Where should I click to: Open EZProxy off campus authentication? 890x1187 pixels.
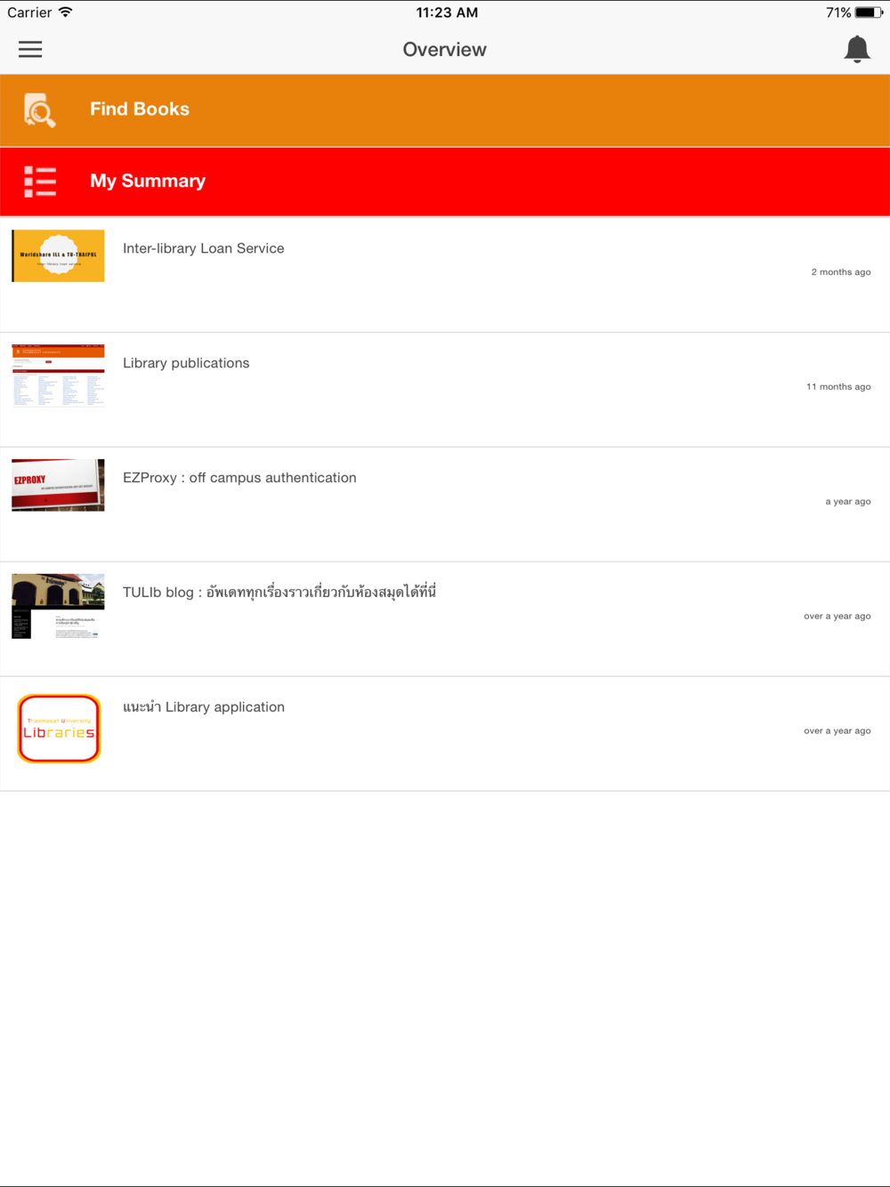point(239,478)
